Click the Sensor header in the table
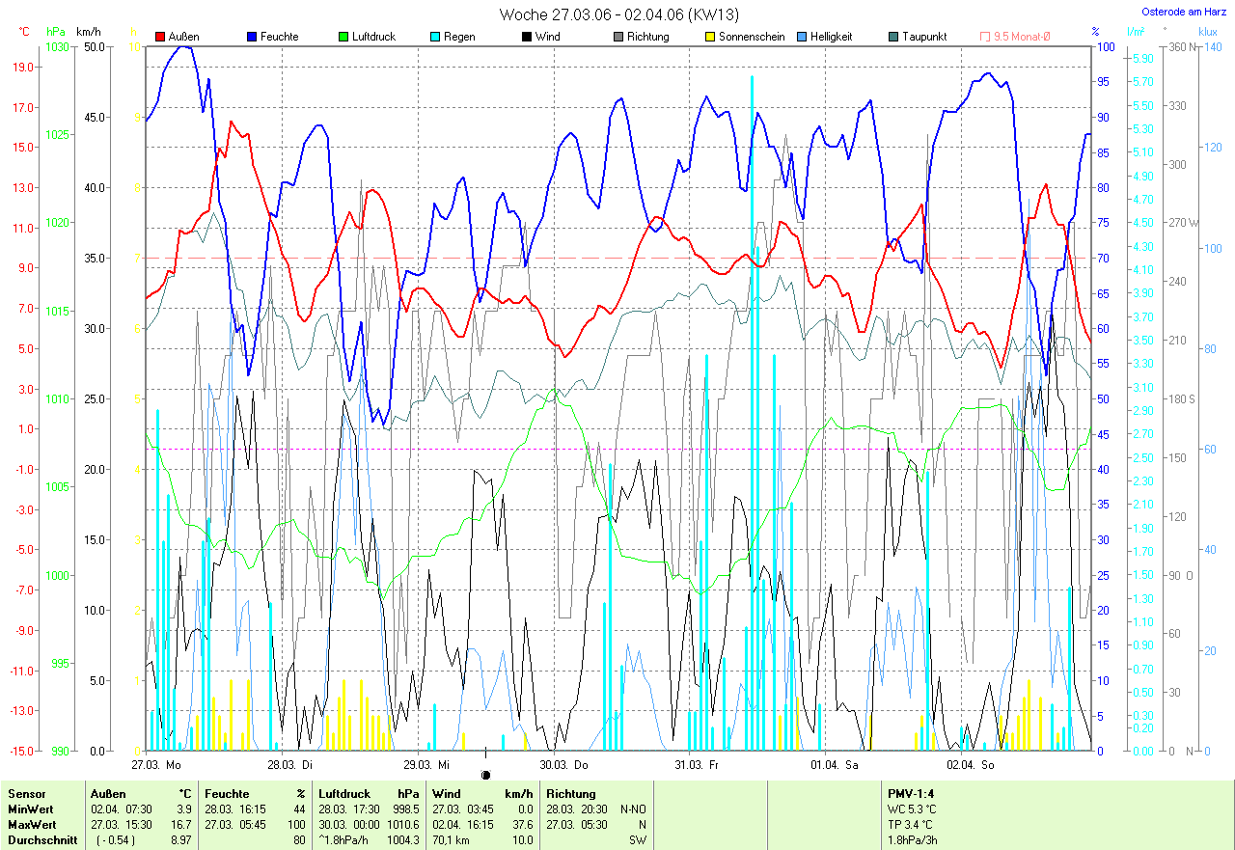The width and height of the screenshot is (1235, 850). coord(26,794)
